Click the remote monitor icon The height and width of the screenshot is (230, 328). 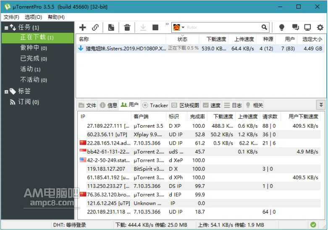(x=307, y=27)
